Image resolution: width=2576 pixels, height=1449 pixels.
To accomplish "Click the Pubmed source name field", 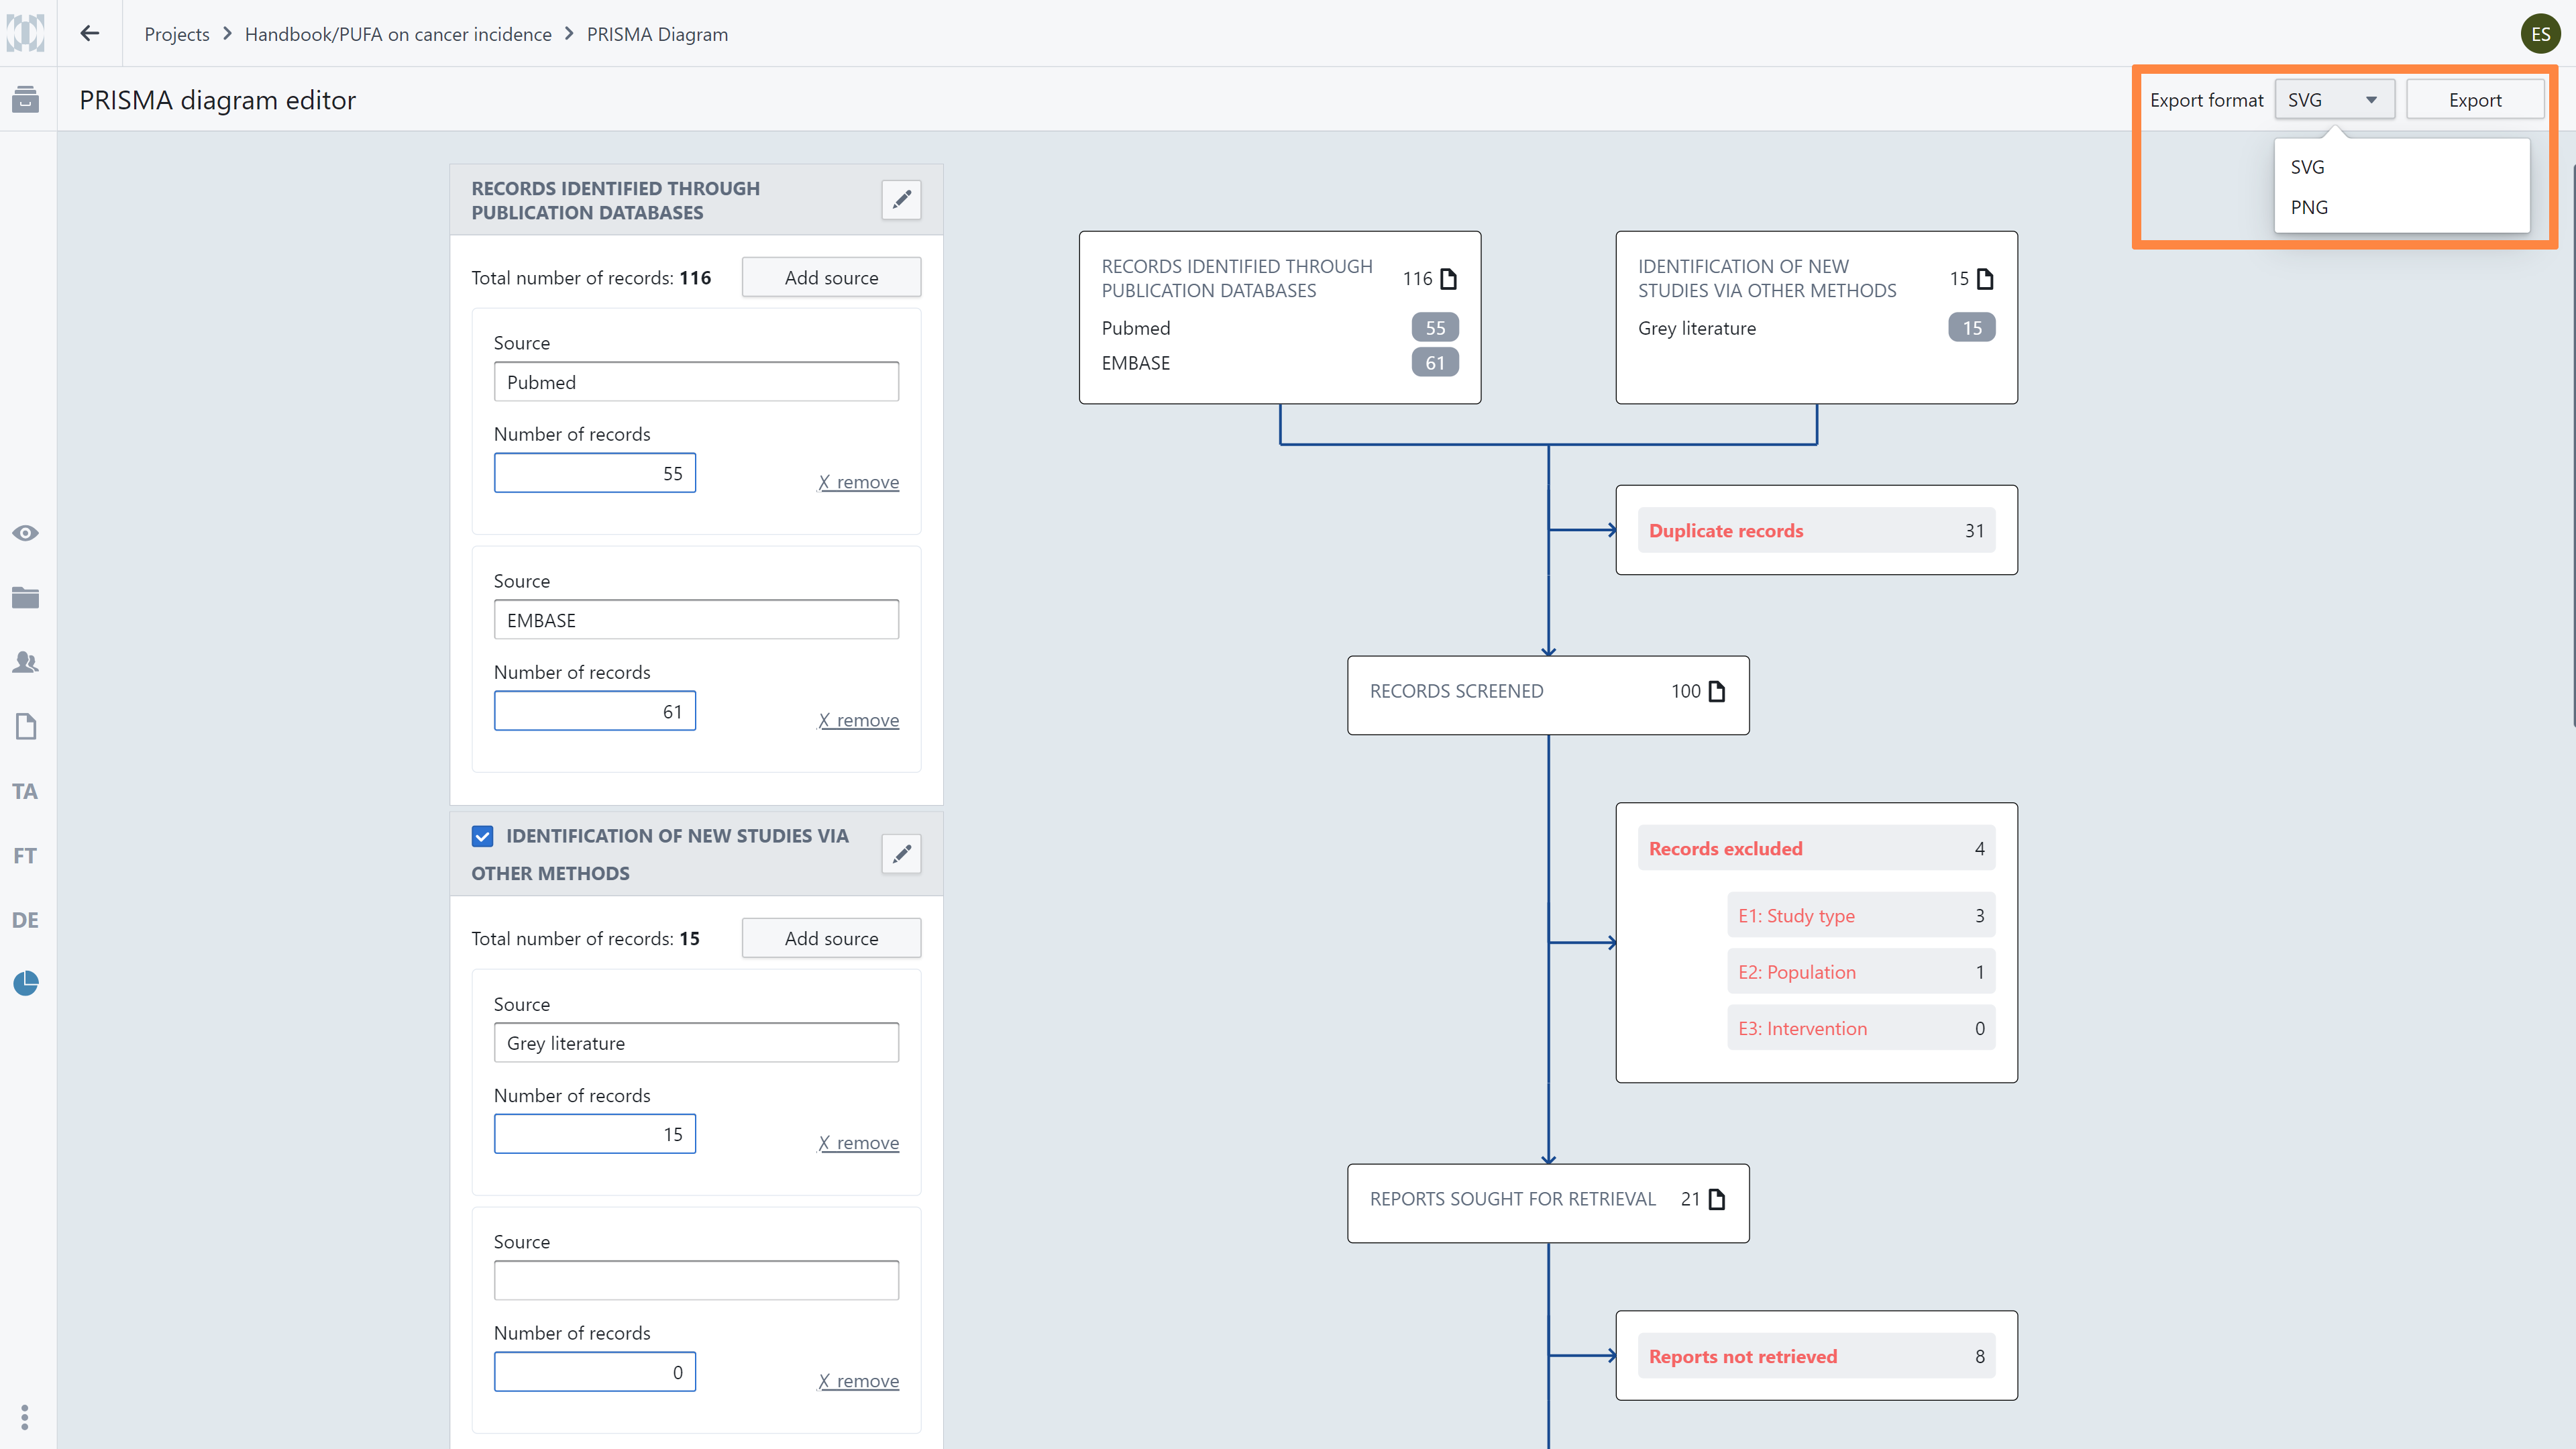I will [696, 382].
